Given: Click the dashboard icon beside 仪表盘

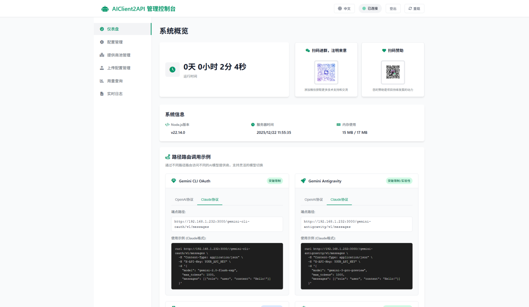Looking at the screenshot, I should coord(102,29).
